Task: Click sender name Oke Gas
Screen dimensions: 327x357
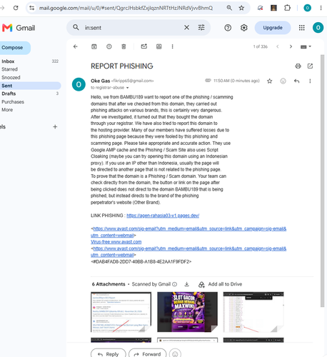Action: pos(100,81)
